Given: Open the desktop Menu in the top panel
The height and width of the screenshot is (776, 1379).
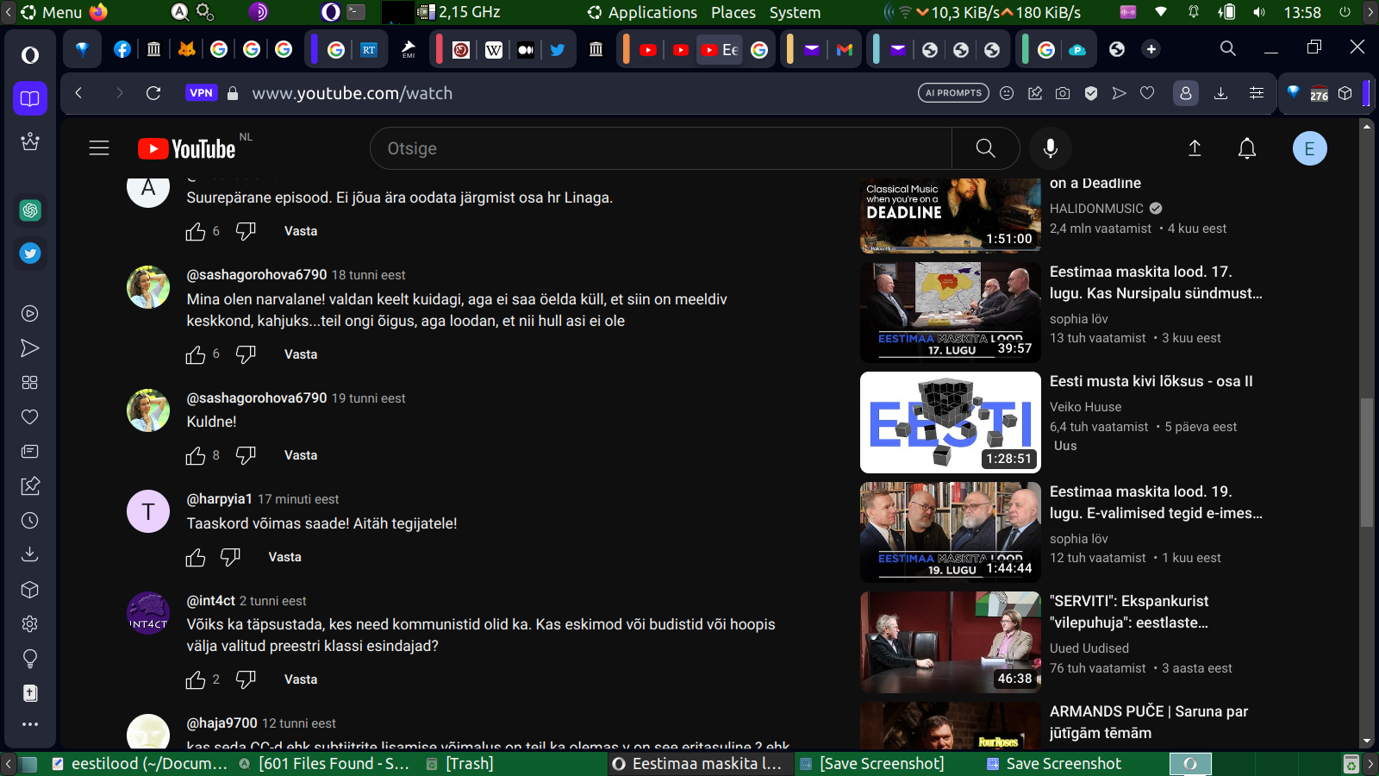Looking at the screenshot, I should click(52, 12).
